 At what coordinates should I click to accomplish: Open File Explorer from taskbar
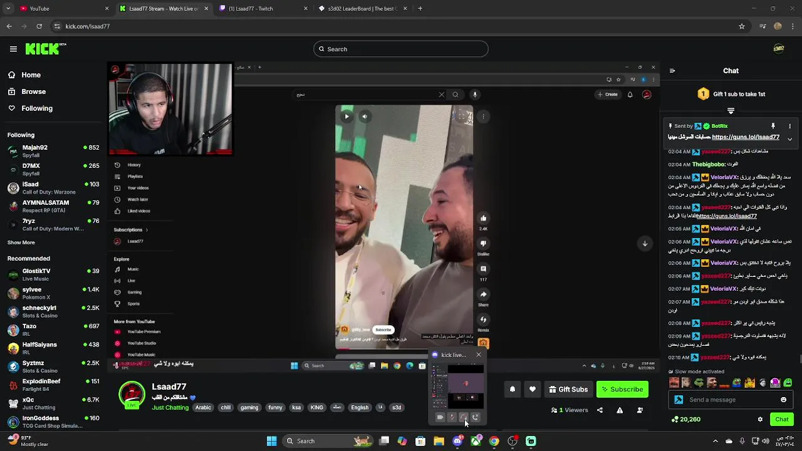(439, 441)
